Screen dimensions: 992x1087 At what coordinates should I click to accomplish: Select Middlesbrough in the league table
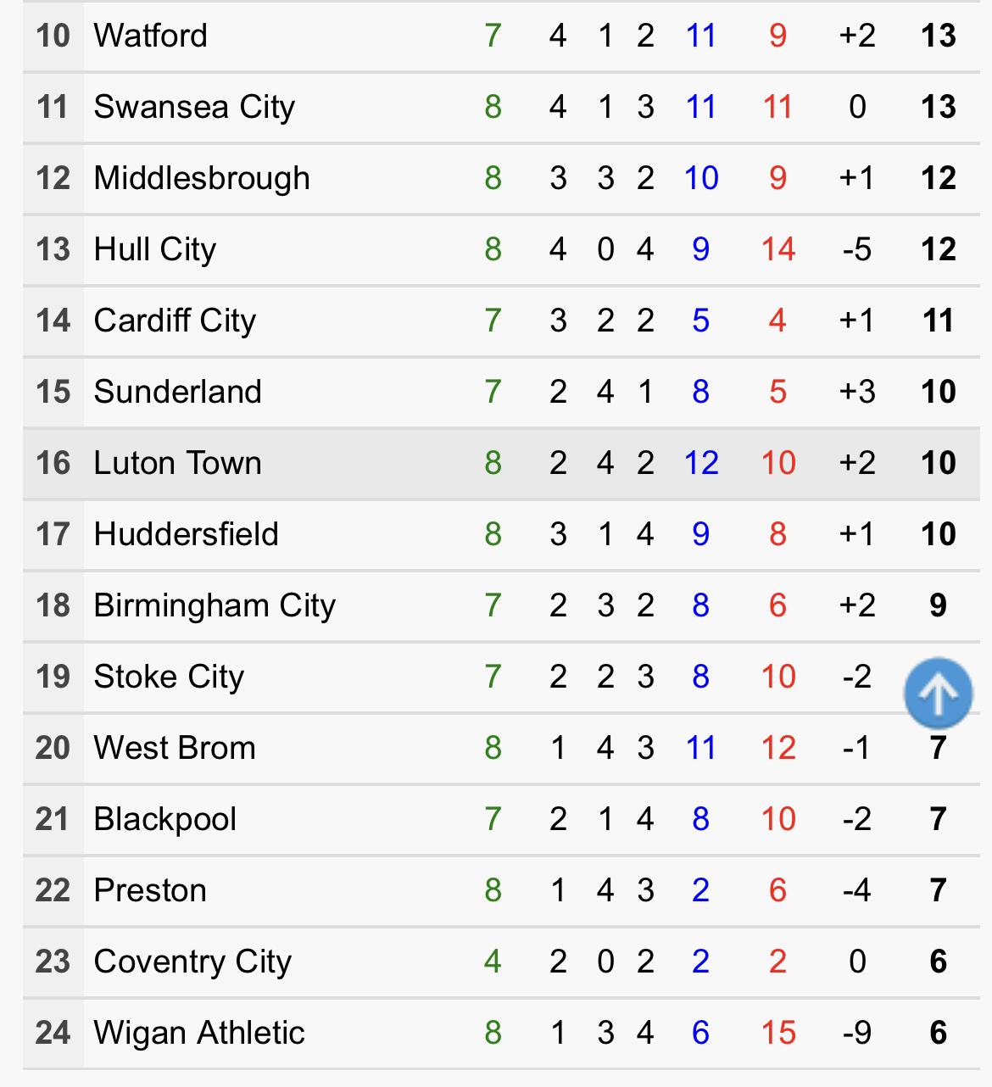point(202,178)
